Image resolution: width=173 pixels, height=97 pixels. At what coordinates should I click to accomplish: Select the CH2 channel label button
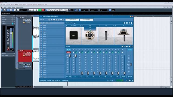point(81,77)
